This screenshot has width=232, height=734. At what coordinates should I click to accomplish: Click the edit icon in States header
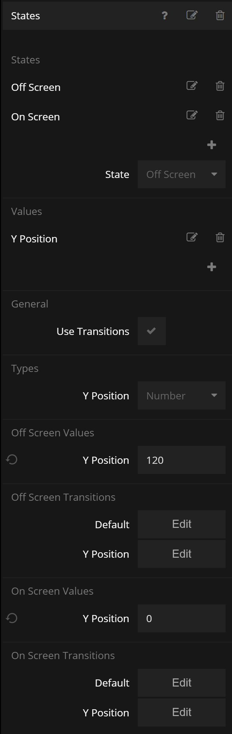coord(192,15)
